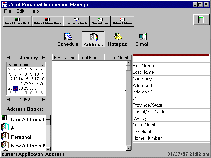Click the Postal/ZIP Code value field

[x=189, y=112]
